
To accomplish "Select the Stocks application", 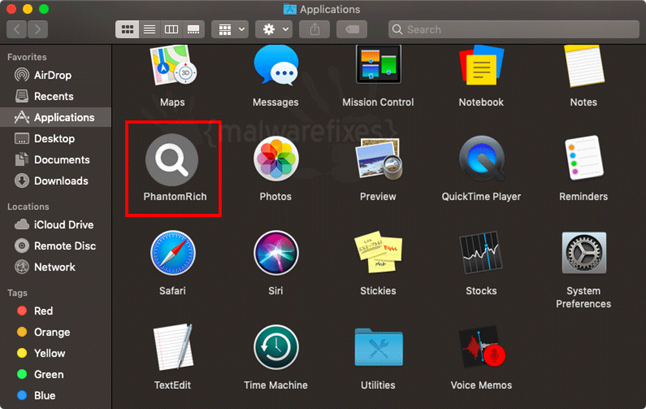I will point(481,253).
